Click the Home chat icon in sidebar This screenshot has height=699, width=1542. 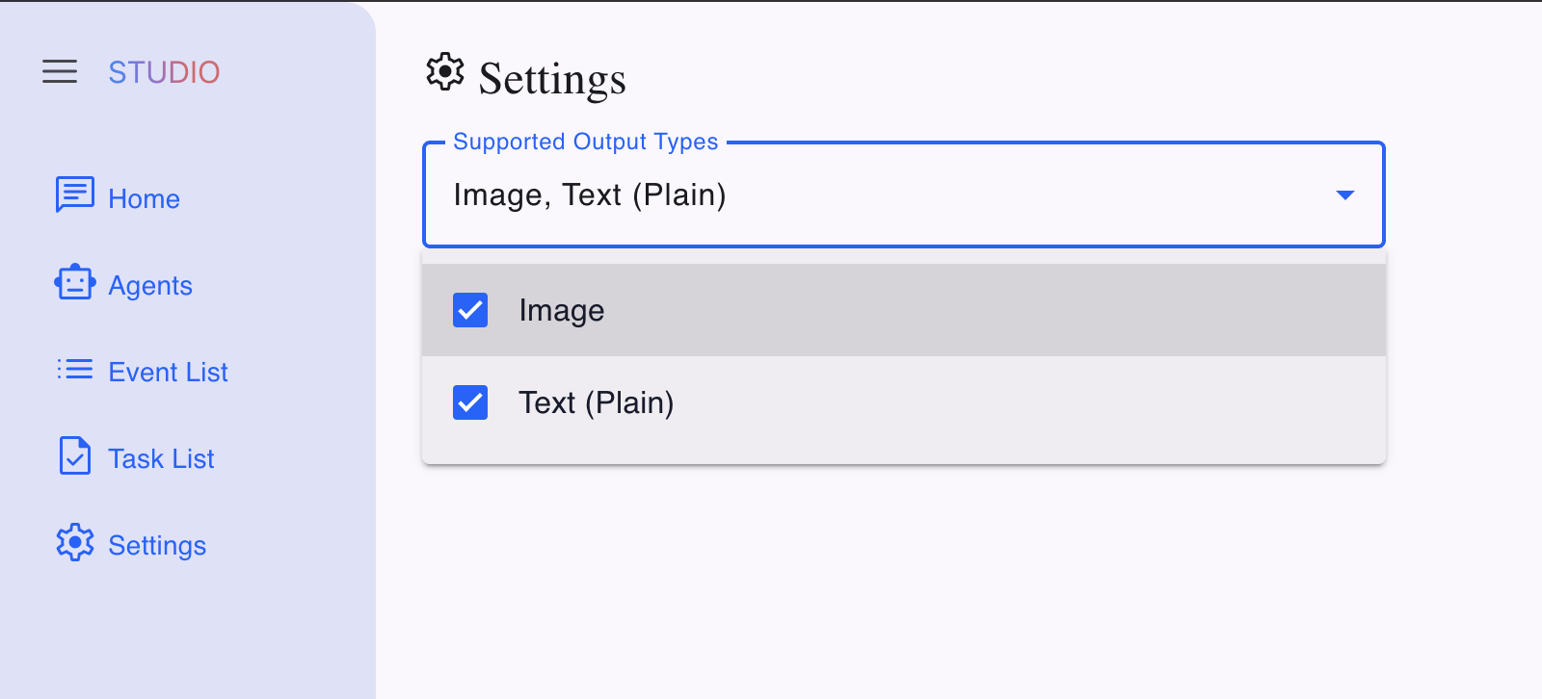tap(74, 195)
